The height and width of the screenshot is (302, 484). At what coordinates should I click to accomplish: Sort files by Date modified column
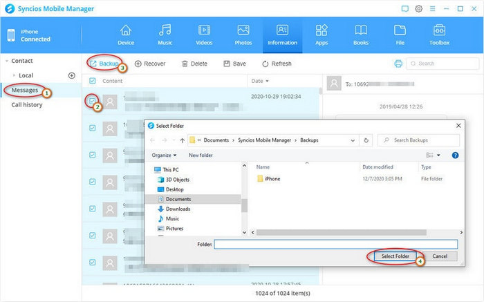[x=378, y=167]
